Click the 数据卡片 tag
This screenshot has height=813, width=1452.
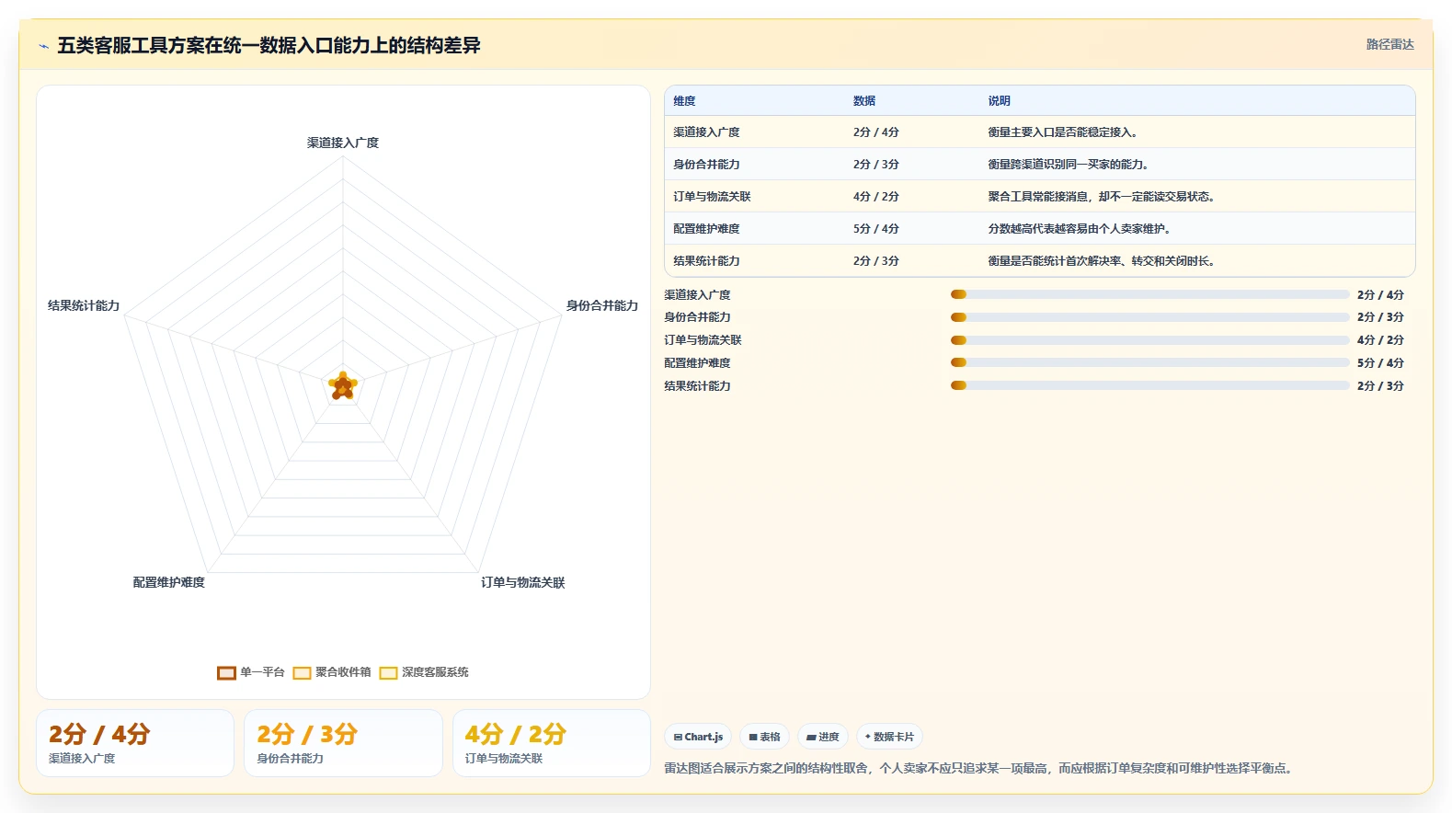click(889, 737)
